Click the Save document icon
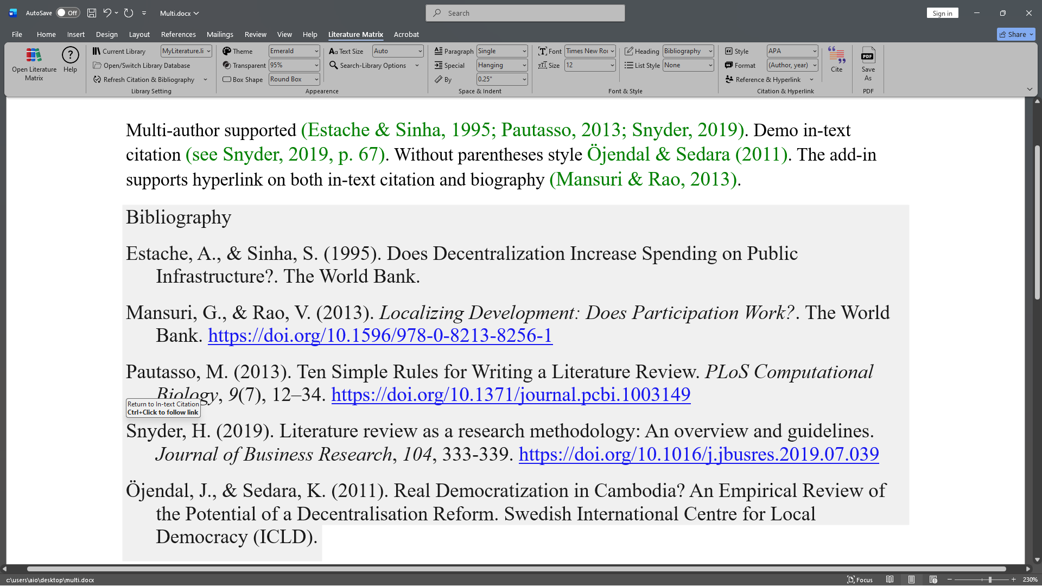This screenshot has height=586, width=1042. (92, 13)
